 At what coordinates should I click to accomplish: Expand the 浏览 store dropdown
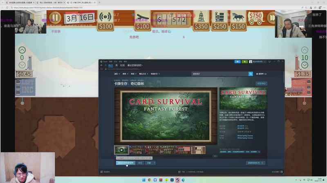[x=117, y=74]
